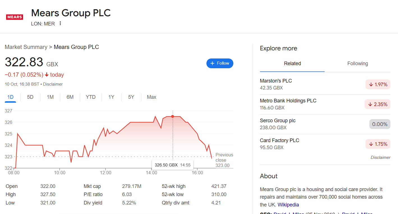The height and width of the screenshot is (214, 398).
Task: Click the red chart marker at 14:55
Action: click(x=172, y=116)
